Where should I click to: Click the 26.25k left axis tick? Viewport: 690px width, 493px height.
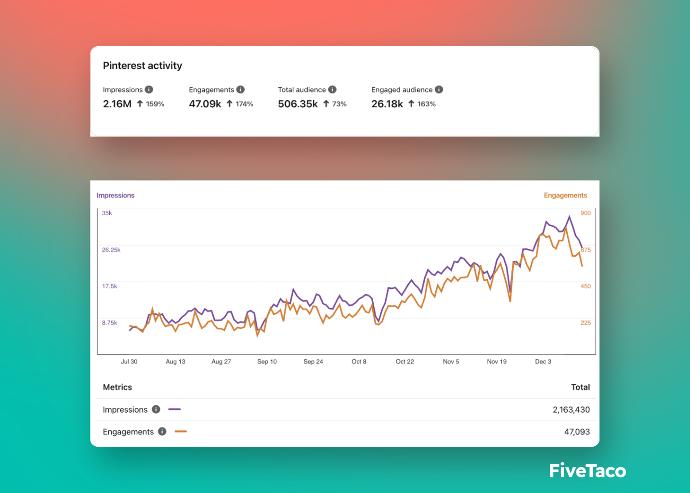click(111, 250)
